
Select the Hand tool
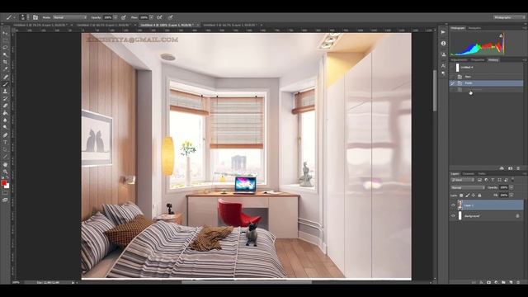(x=5, y=165)
